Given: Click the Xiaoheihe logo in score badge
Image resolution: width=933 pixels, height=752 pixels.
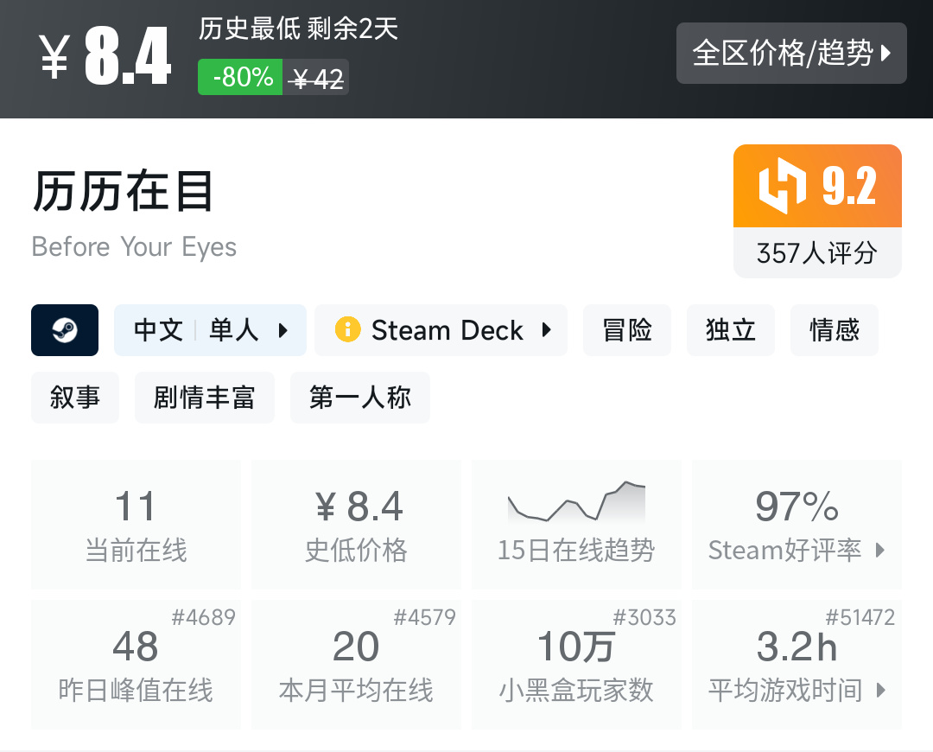Looking at the screenshot, I should click(783, 187).
